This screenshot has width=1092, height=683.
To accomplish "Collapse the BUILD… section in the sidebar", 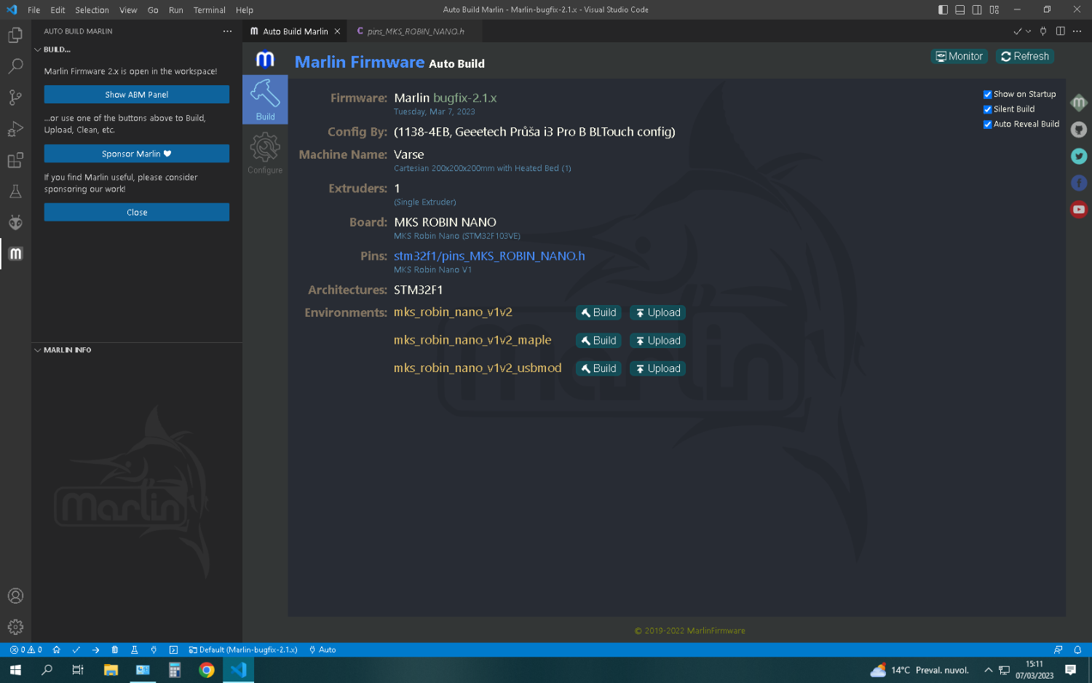I will 138,50.
